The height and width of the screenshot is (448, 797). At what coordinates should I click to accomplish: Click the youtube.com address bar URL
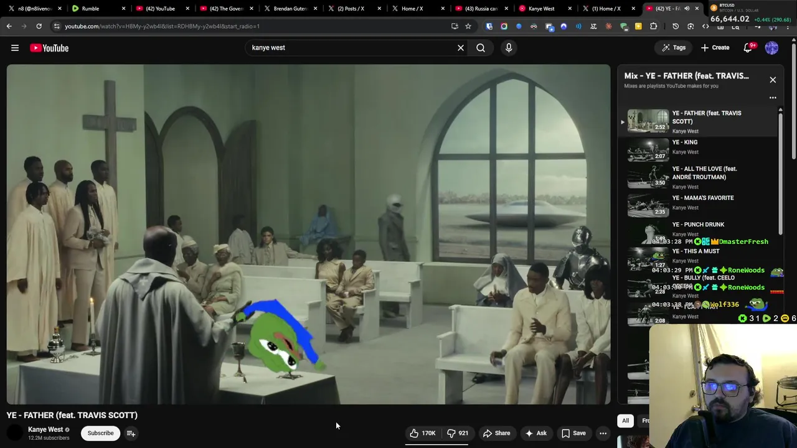tap(162, 26)
